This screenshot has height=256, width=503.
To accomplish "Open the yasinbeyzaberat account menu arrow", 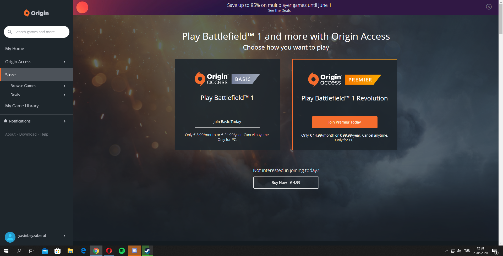I will tap(64, 236).
